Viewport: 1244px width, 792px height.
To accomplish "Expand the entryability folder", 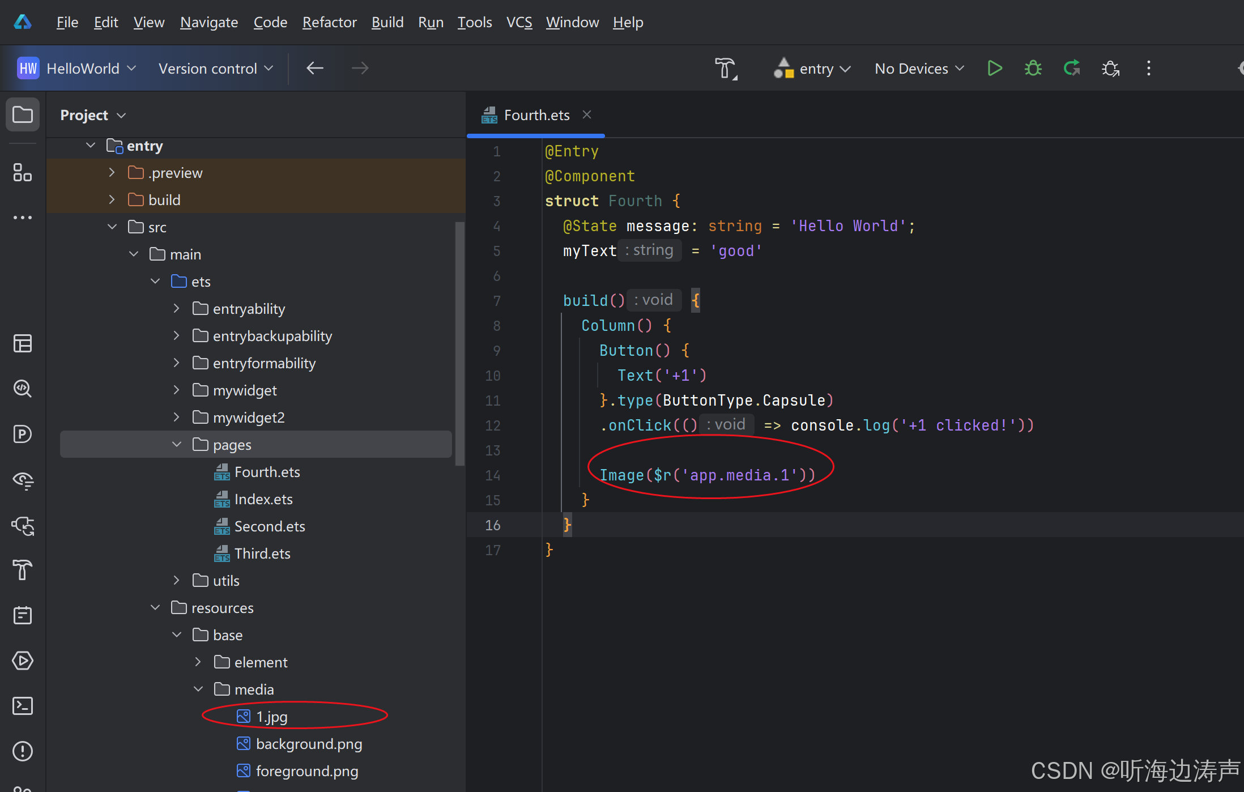I will [x=177, y=308].
